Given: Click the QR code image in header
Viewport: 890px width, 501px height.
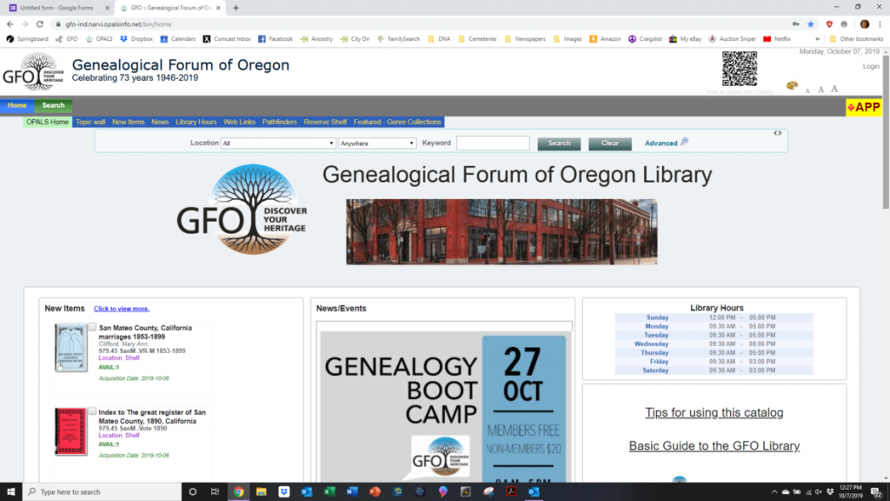Looking at the screenshot, I should pyautogui.click(x=739, y=69).
